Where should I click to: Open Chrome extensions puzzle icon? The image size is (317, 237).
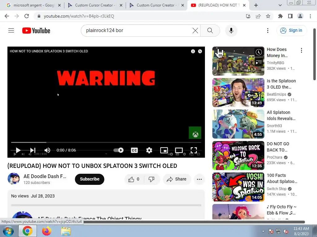click(x=280, y=16)
